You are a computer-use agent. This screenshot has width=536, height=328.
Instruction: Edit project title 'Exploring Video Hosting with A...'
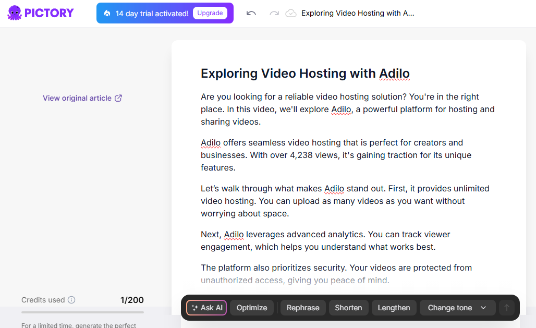coord(358,13)
